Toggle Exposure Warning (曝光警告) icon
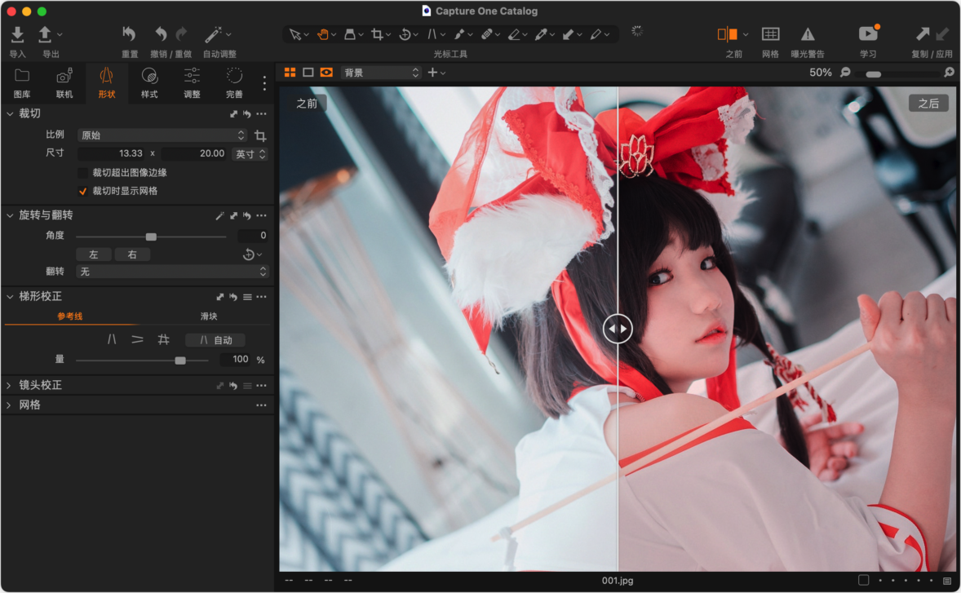961x593 pixels. (x=808, y=34)
